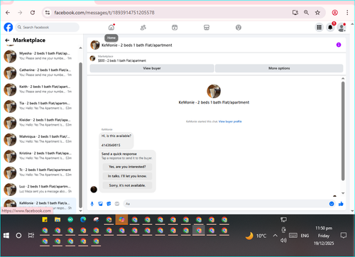
Task: Open the View buyer profile link
Action: [x=230, y=121]
